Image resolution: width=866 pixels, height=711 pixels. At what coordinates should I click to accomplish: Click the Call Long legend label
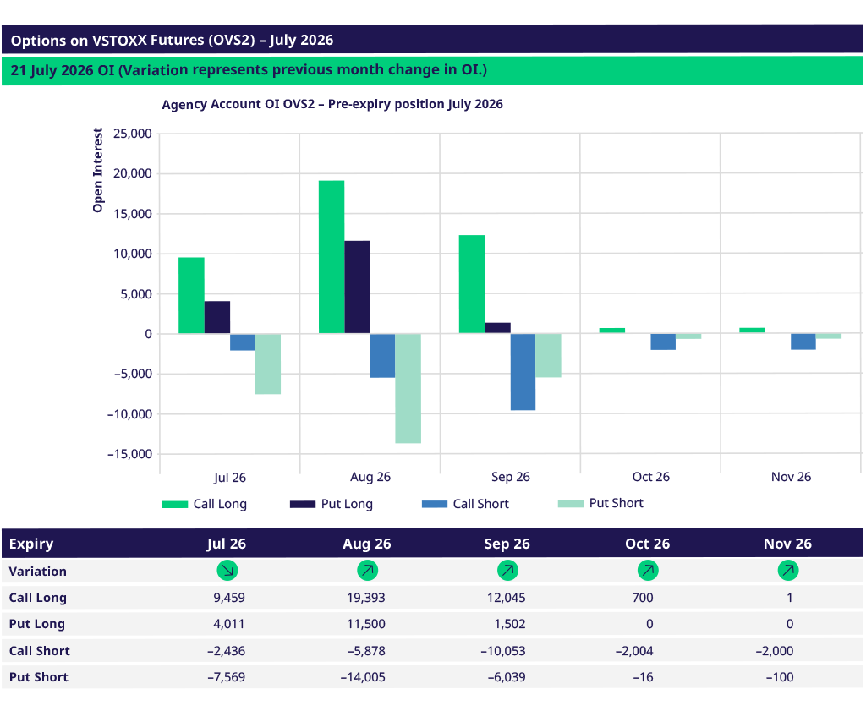pos(220,504)
